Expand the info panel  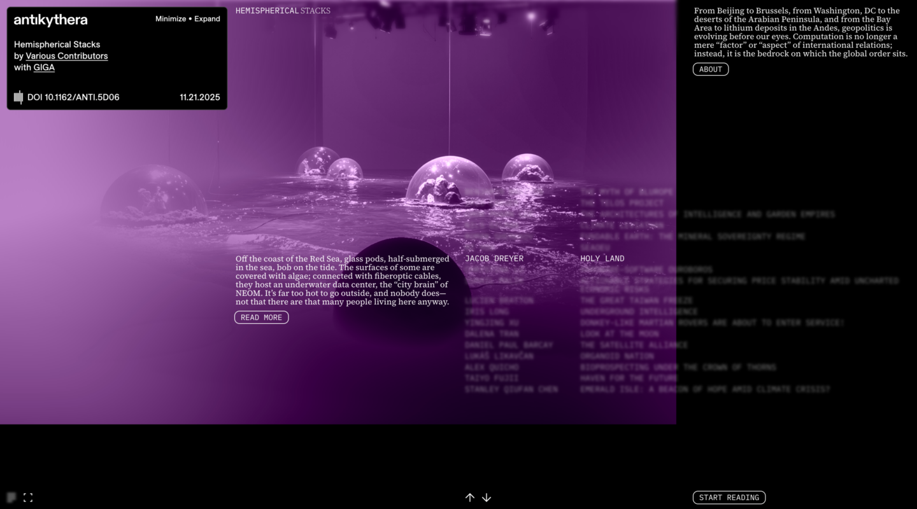[x=207, y=19]
